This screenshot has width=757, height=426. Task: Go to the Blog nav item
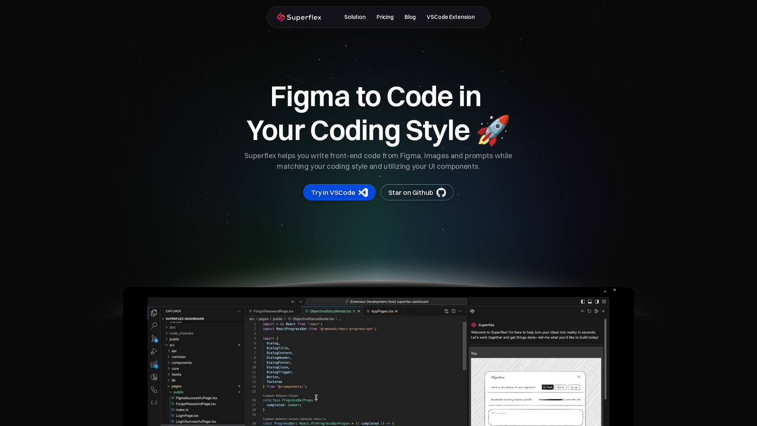tap(410, 17)
